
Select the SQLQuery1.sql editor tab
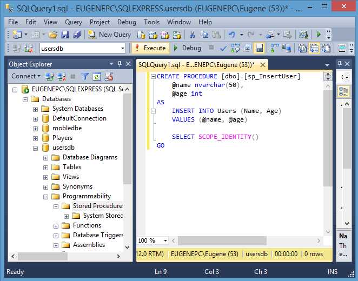click(196, 64)
